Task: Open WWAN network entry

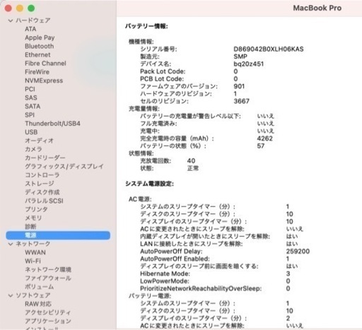Action: [35, 252]
